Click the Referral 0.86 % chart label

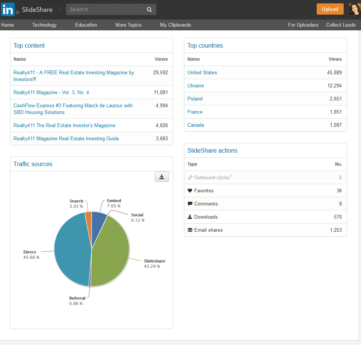77,301
